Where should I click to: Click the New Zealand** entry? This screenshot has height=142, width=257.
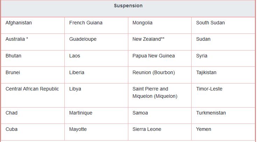(x=148, y=39)
